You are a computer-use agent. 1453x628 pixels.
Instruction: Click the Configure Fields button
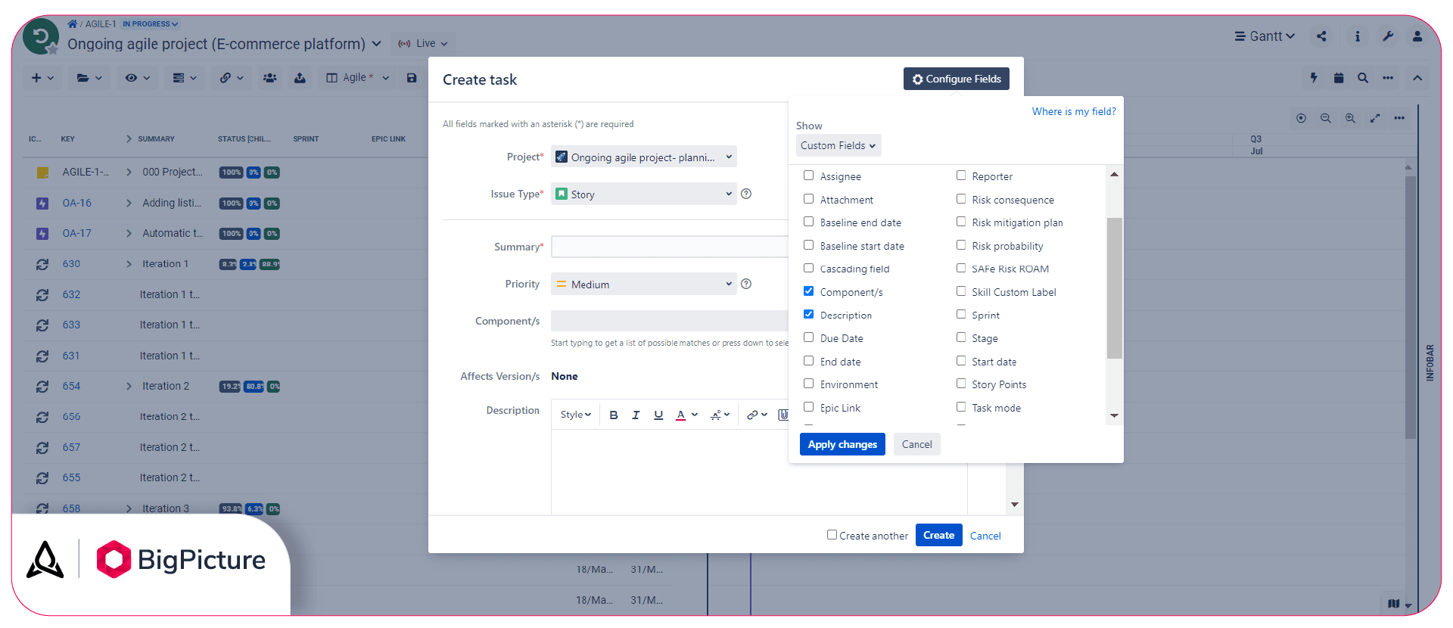pyautogui.click(x=957, y=79)
